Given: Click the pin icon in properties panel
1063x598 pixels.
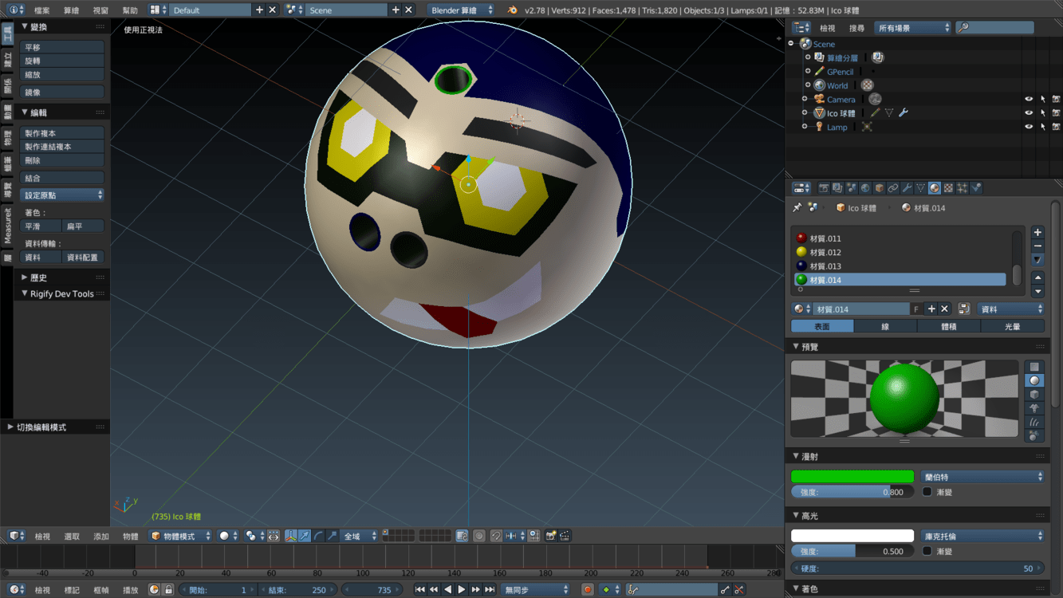Looking at the screenshot, I should pos(797,207).
